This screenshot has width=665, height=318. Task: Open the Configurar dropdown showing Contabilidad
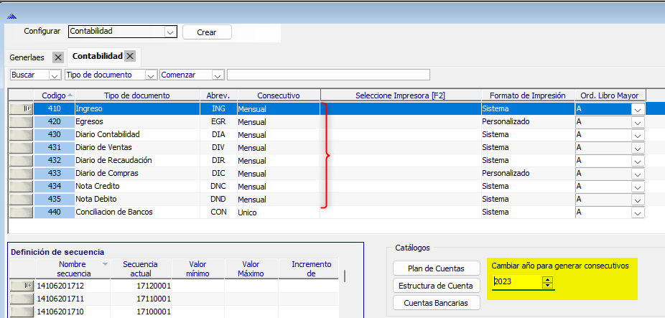(170, 32)
